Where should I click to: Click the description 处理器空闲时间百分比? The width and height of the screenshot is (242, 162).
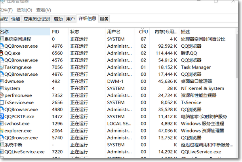tap(203, 39)
